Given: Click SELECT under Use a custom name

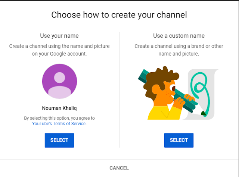Looking at the screenshot, I should (179, 140).
